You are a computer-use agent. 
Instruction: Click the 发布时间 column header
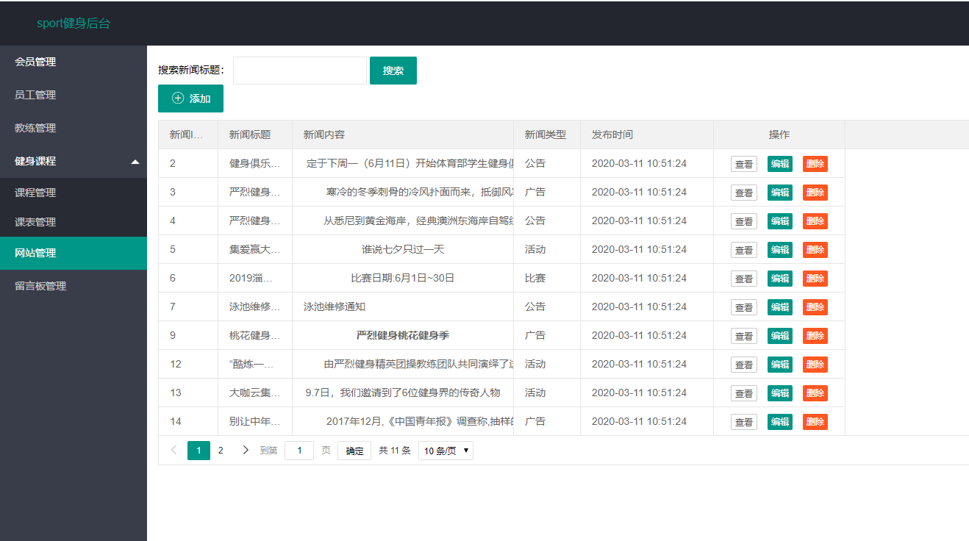click(647, 135)
